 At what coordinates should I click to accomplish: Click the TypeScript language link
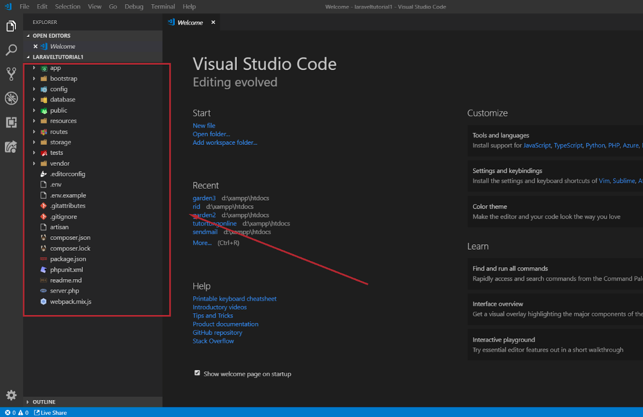(x=568, y=145)
